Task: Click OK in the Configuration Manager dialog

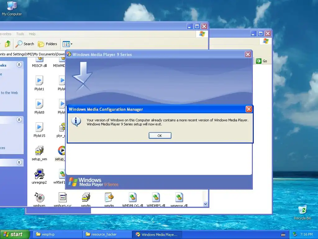Action: pyautogui.click(x=160, y=136)
